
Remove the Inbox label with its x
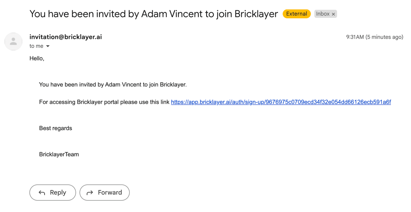333,14
